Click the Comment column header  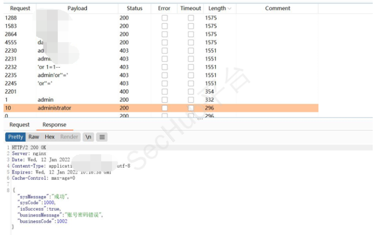click(x=277, y=8)
